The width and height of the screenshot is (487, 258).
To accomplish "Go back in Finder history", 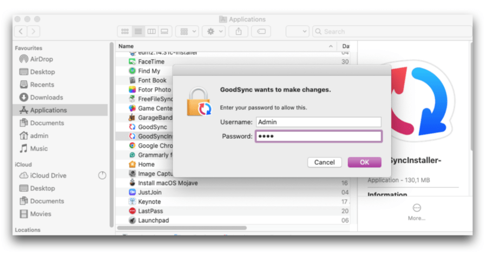I will point(21,31).
